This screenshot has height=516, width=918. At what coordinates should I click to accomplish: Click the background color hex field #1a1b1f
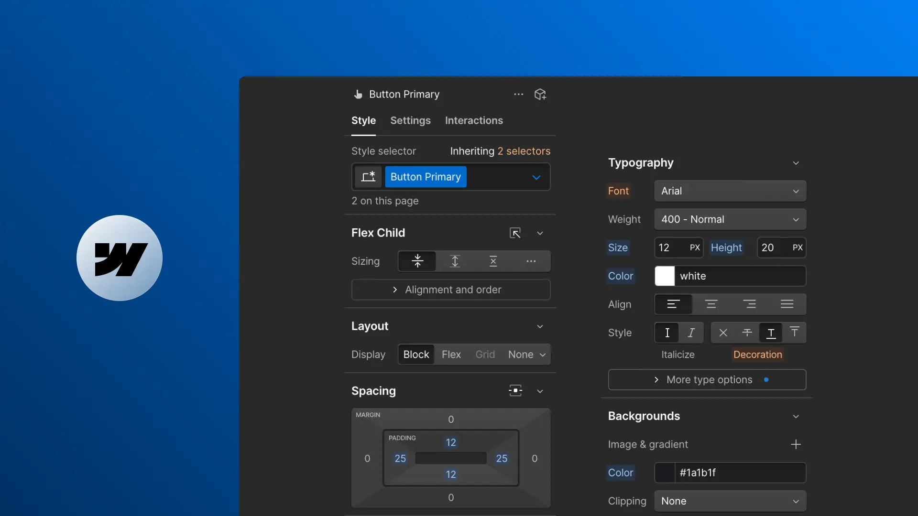[740, 473]
